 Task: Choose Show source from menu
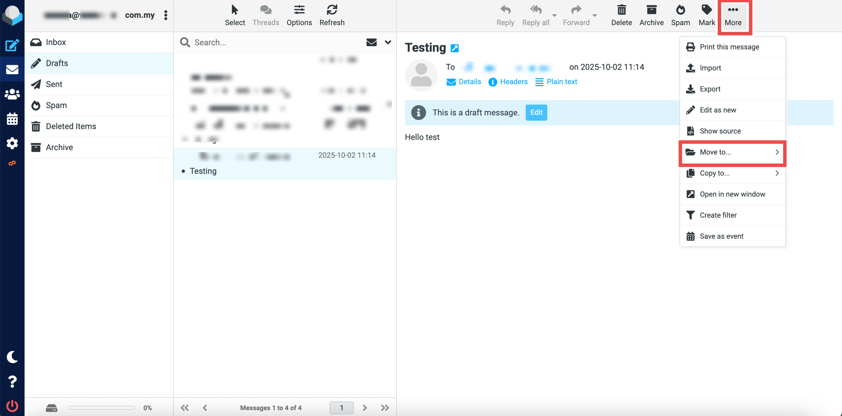click(732, 131)
